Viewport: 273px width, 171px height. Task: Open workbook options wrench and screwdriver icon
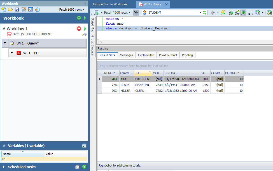point(24,10)
